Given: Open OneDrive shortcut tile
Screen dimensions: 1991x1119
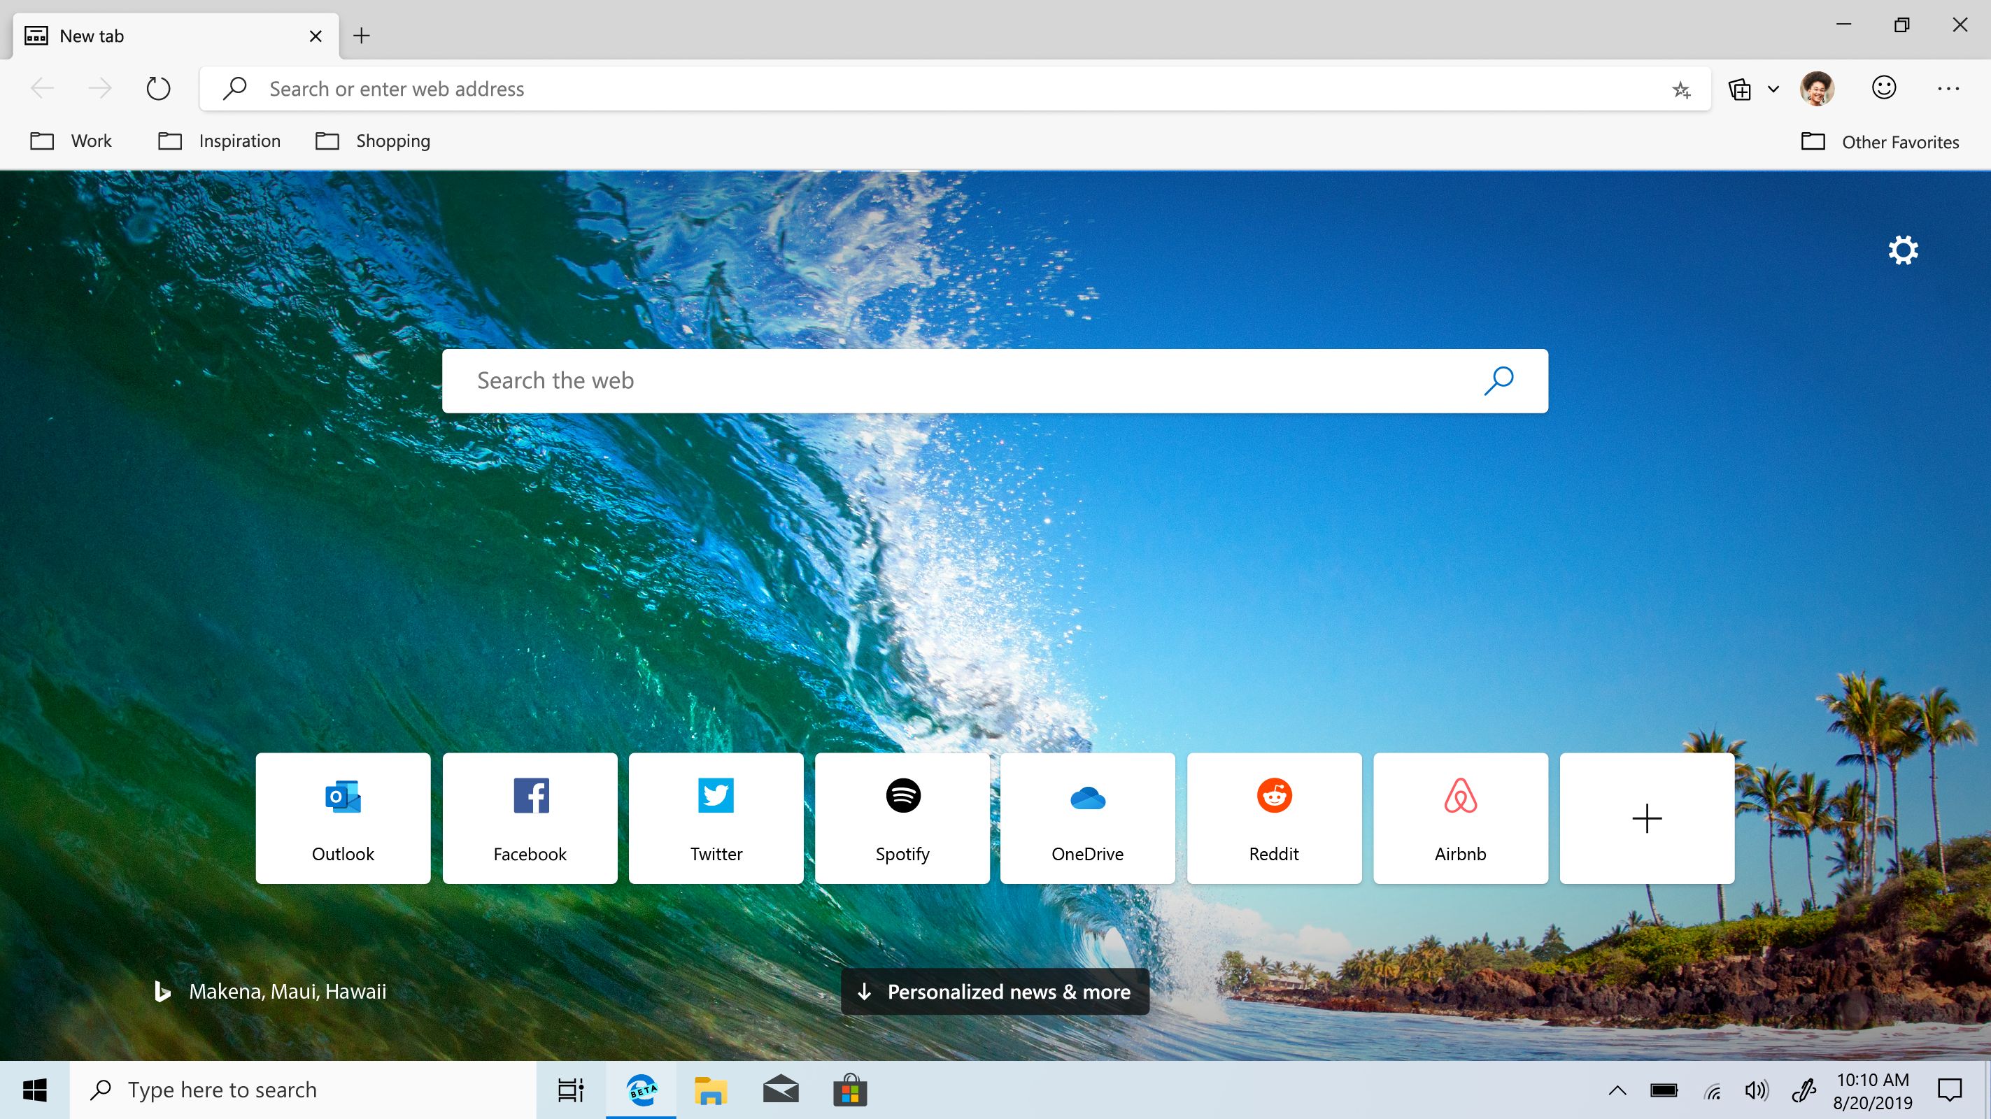Looking at the screenshot, I should click(1089, 817).
